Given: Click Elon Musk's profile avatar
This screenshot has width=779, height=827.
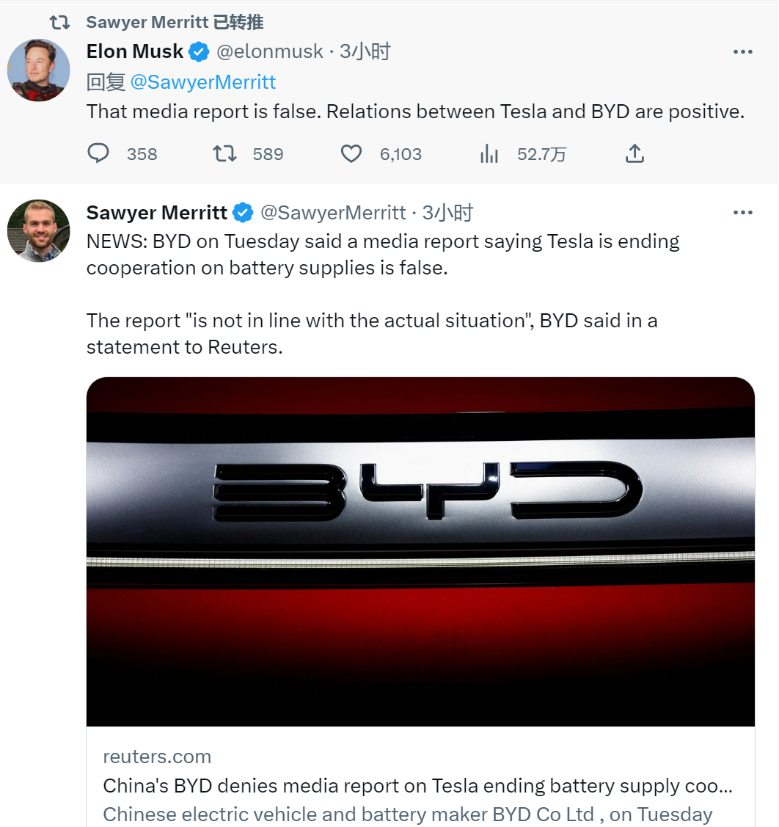Looking at the screenshot, I should pos(38,70).
